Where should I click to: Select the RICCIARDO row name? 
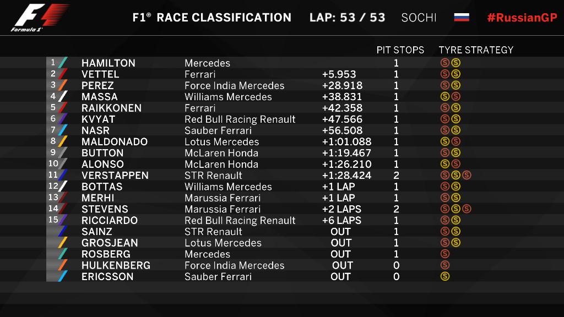coord(110,220)
